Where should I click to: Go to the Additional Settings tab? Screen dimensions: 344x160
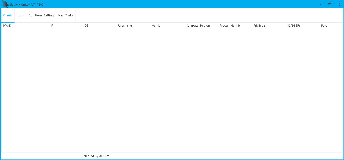42,15
